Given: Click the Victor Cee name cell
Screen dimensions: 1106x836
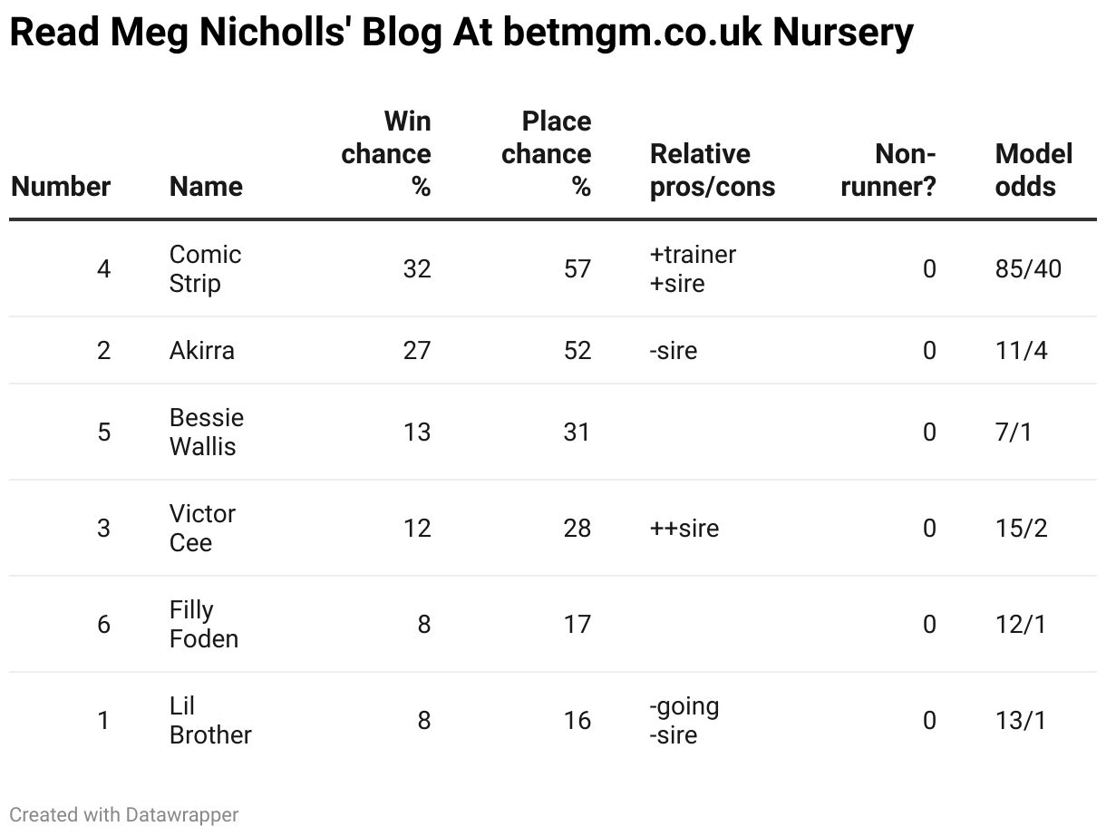Looking at the screenshot, I should tap(202, 528).
